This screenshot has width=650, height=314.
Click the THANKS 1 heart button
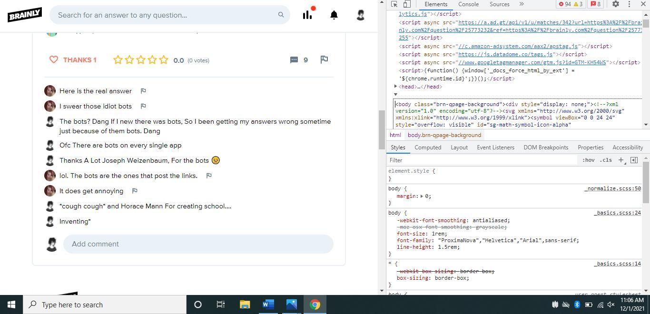(x=73, y=59)
